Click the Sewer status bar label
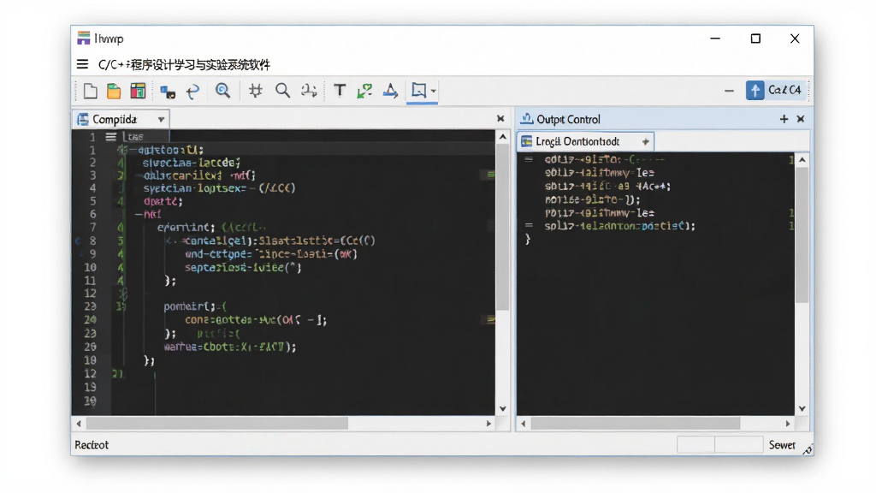The height and width of the screenshot is (493, 876). tap(782, 445)
